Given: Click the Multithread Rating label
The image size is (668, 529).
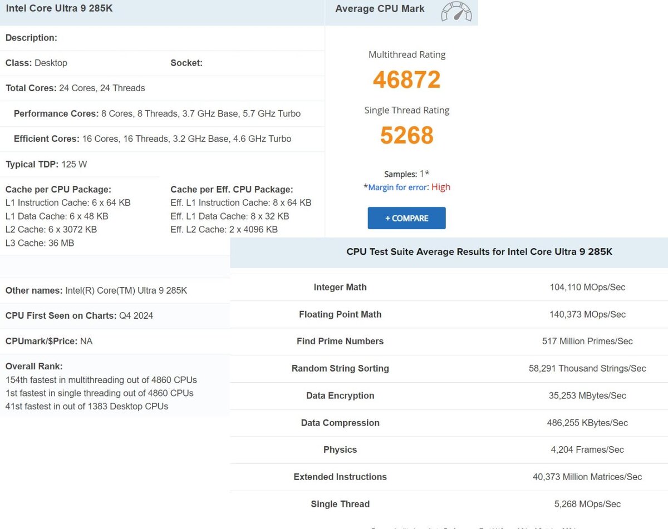Looking at the screenshot, I should [x=407, y=55].
